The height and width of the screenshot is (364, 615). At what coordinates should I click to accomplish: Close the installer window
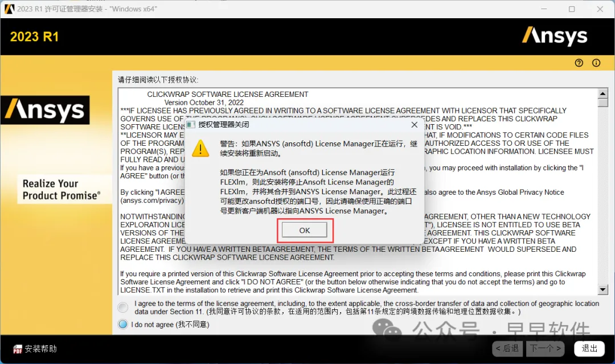tap(600, 9)
